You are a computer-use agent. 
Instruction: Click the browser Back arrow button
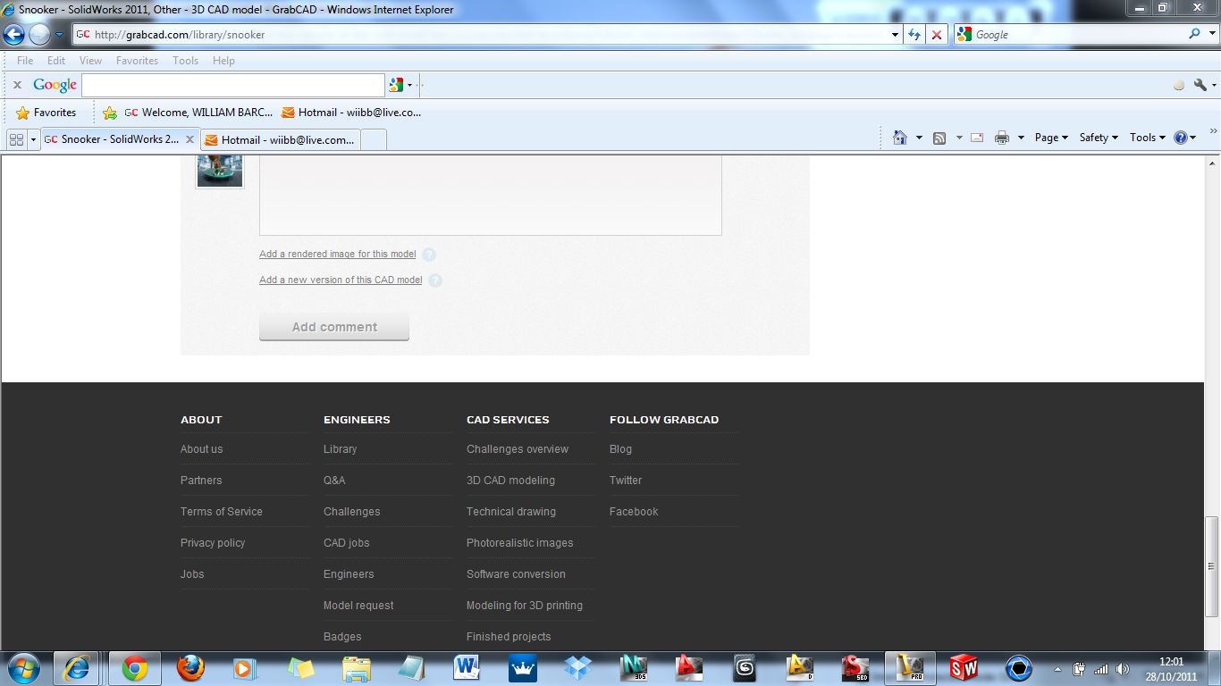[x=13, y=34]
